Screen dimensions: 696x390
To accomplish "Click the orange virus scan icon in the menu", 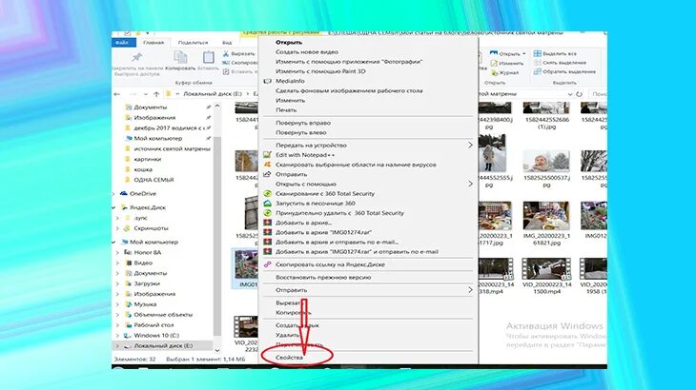I will click(267, 165).
